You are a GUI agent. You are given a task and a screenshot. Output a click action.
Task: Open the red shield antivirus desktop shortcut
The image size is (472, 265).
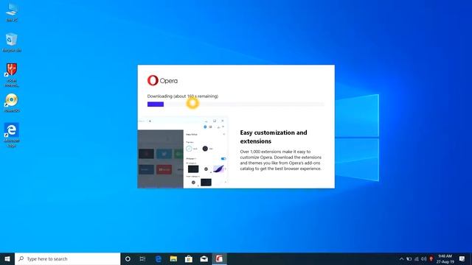click(12, 75)
